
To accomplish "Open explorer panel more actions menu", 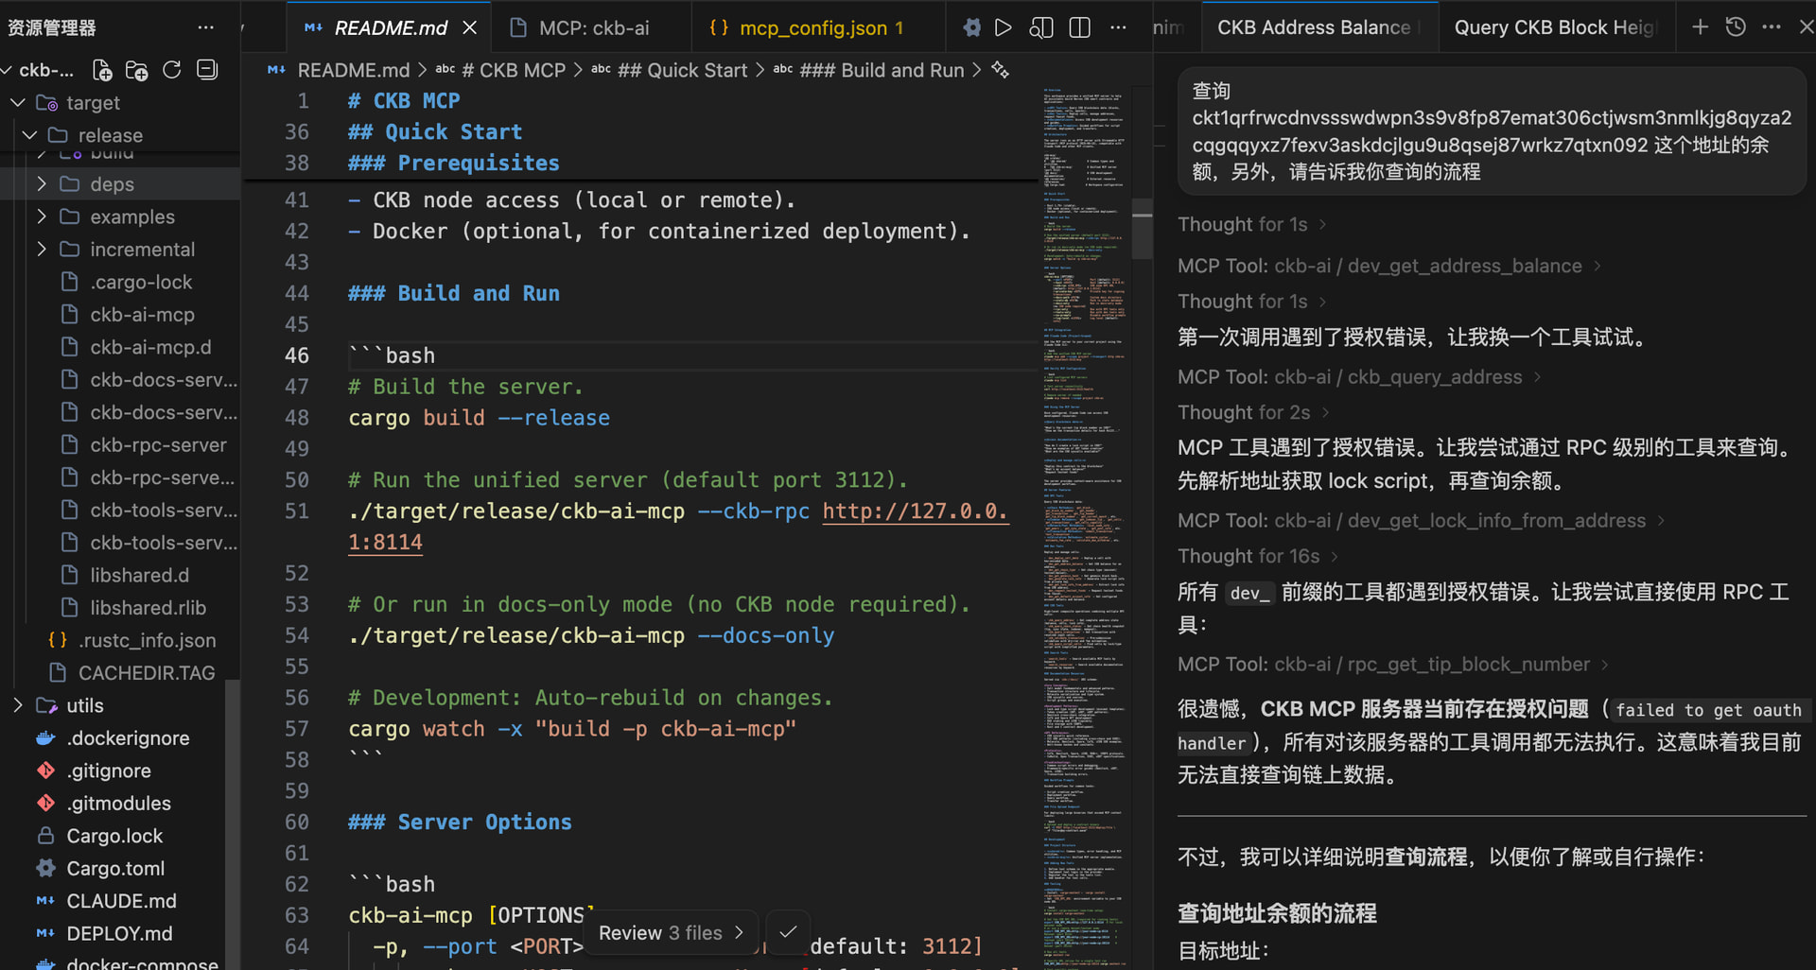I will tap(206, 27).
